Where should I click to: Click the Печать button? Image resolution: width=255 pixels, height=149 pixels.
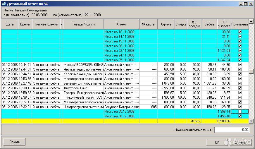(x=15, y=142)
